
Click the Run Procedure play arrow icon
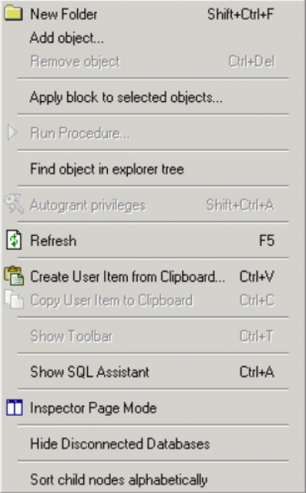[13, 133]
